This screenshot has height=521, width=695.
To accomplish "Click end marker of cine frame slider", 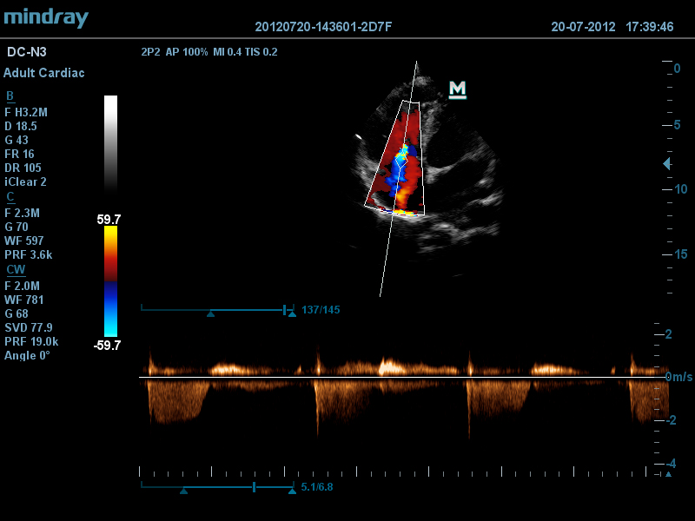I will [x=292, y=314].
